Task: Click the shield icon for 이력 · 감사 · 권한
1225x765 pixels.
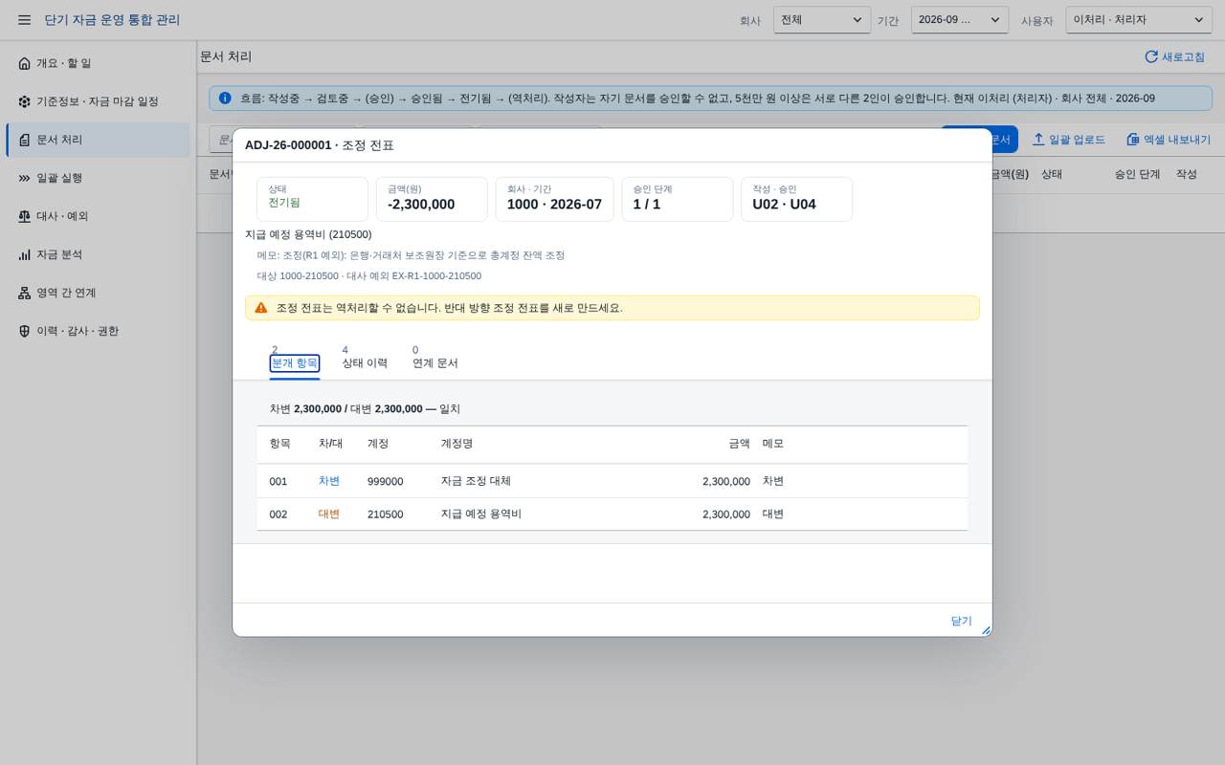Action: pyautogui.click(x=25, y=331)
